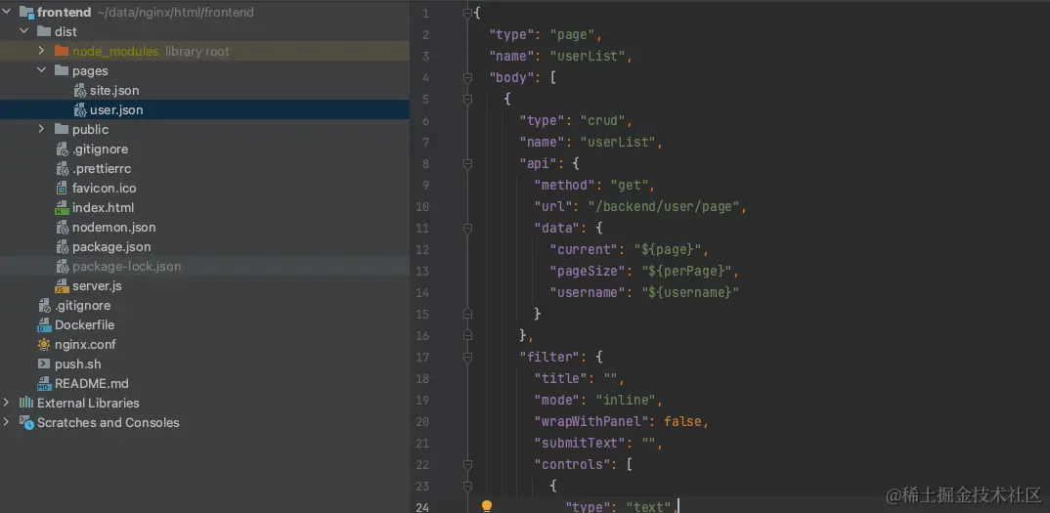This screenshot has height=513, width=1050.
Task: Click the index.html file icon
Action: pos(62,207)
